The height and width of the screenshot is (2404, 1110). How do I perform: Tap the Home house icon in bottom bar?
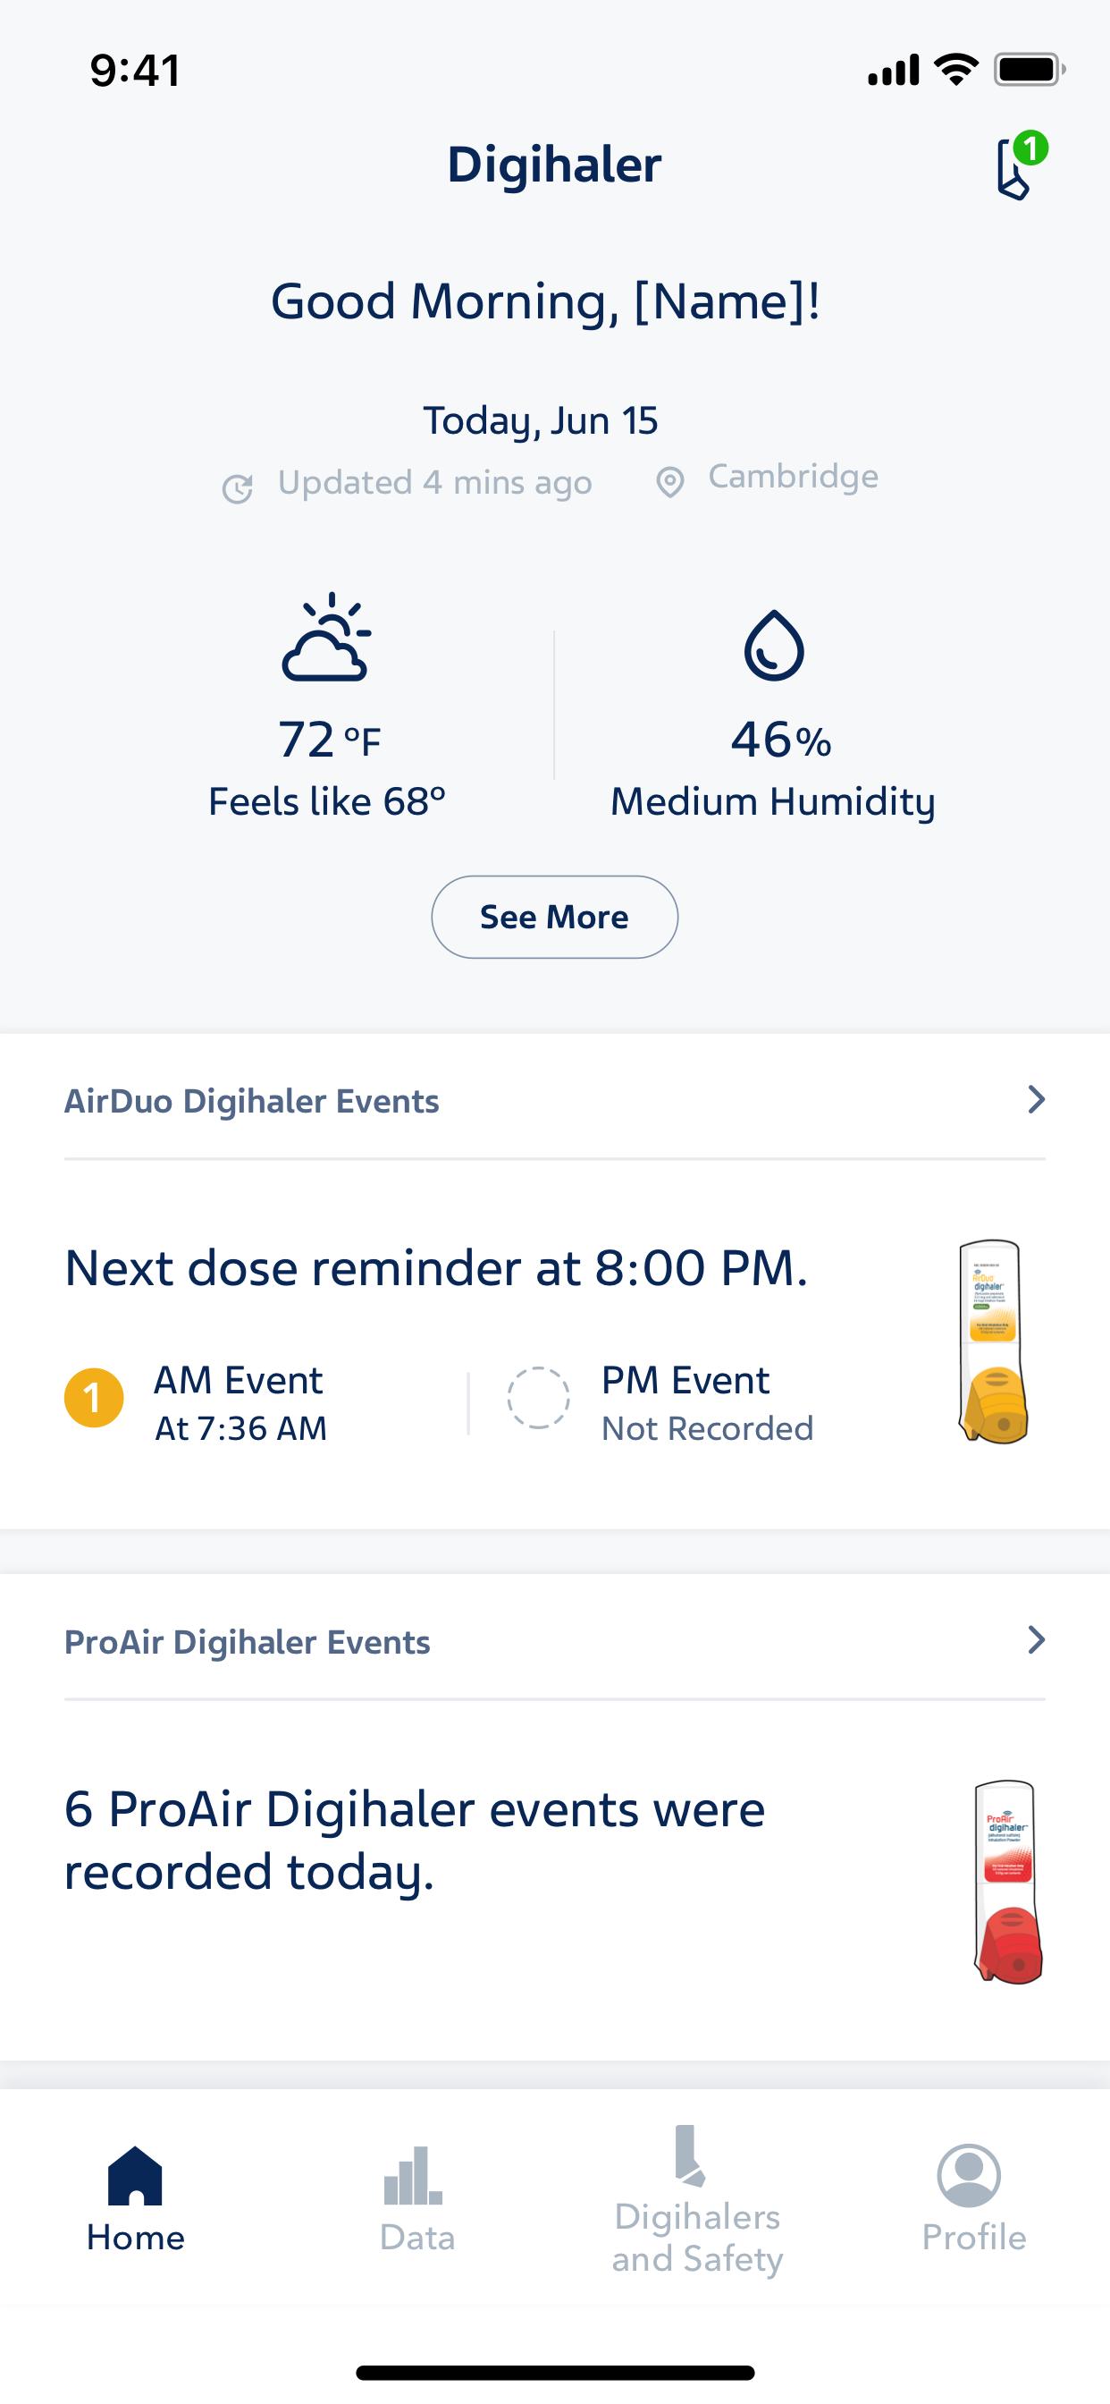pyautogui.click(x=135, y=2175)
